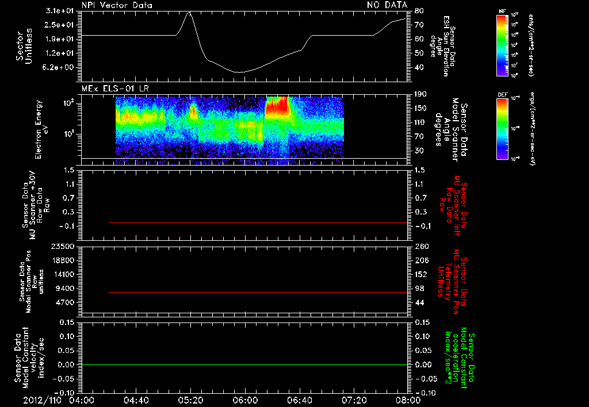
Task: Click the "260" telemetry tick label
Action: (x=422, y=247)
